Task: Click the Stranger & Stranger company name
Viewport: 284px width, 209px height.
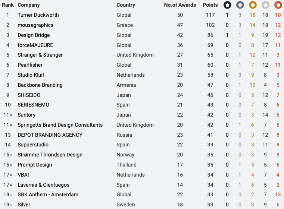Action: (40, 55)
